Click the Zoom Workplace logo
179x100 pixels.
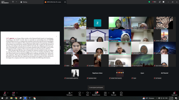[5, 2]
